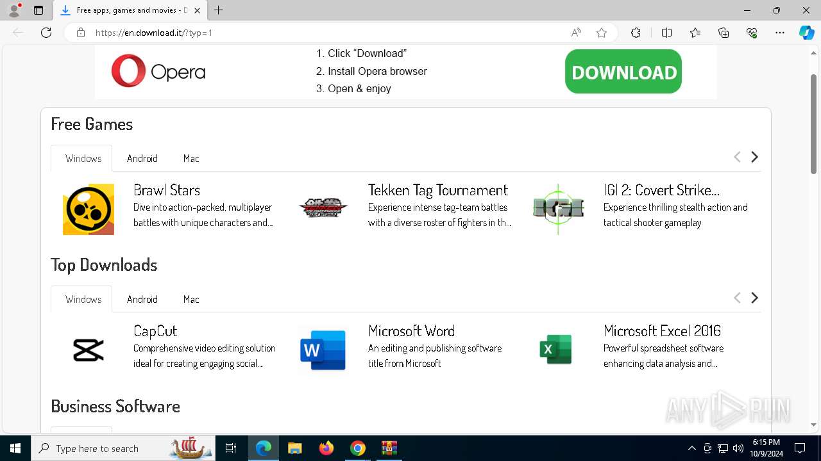Show previous Top Downloads items

[x=737, y=298]
